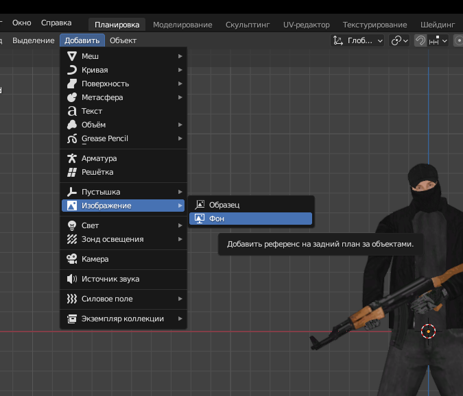This screenshot has height=396, width=463.
Task: Open the Global (Глоб...) transform orientation dropdown
Action: (357, 40)
